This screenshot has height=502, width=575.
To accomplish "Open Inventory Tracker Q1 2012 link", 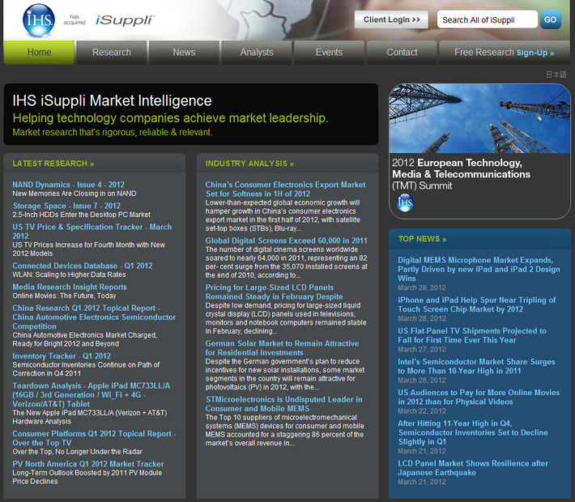I will click(62, 355).
